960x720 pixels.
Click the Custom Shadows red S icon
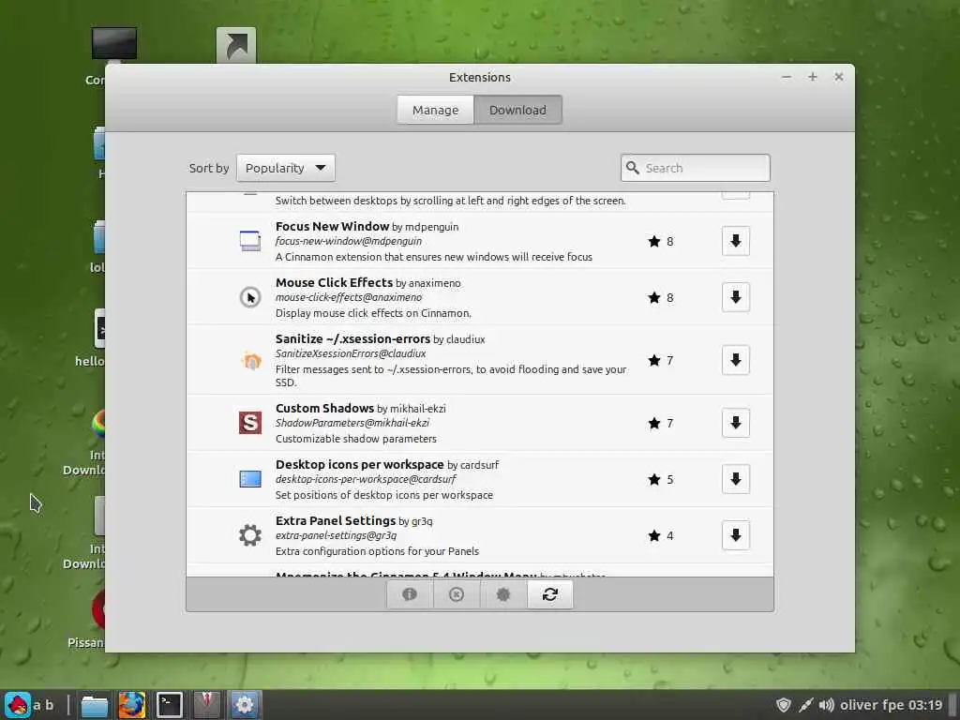[249, 423]
